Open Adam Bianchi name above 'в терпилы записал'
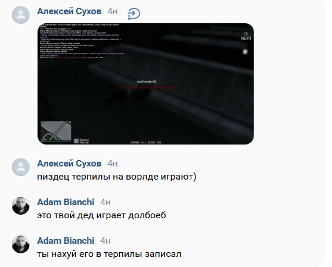Image resolution: width=332 pixels, height=267 pixels. 66,241
